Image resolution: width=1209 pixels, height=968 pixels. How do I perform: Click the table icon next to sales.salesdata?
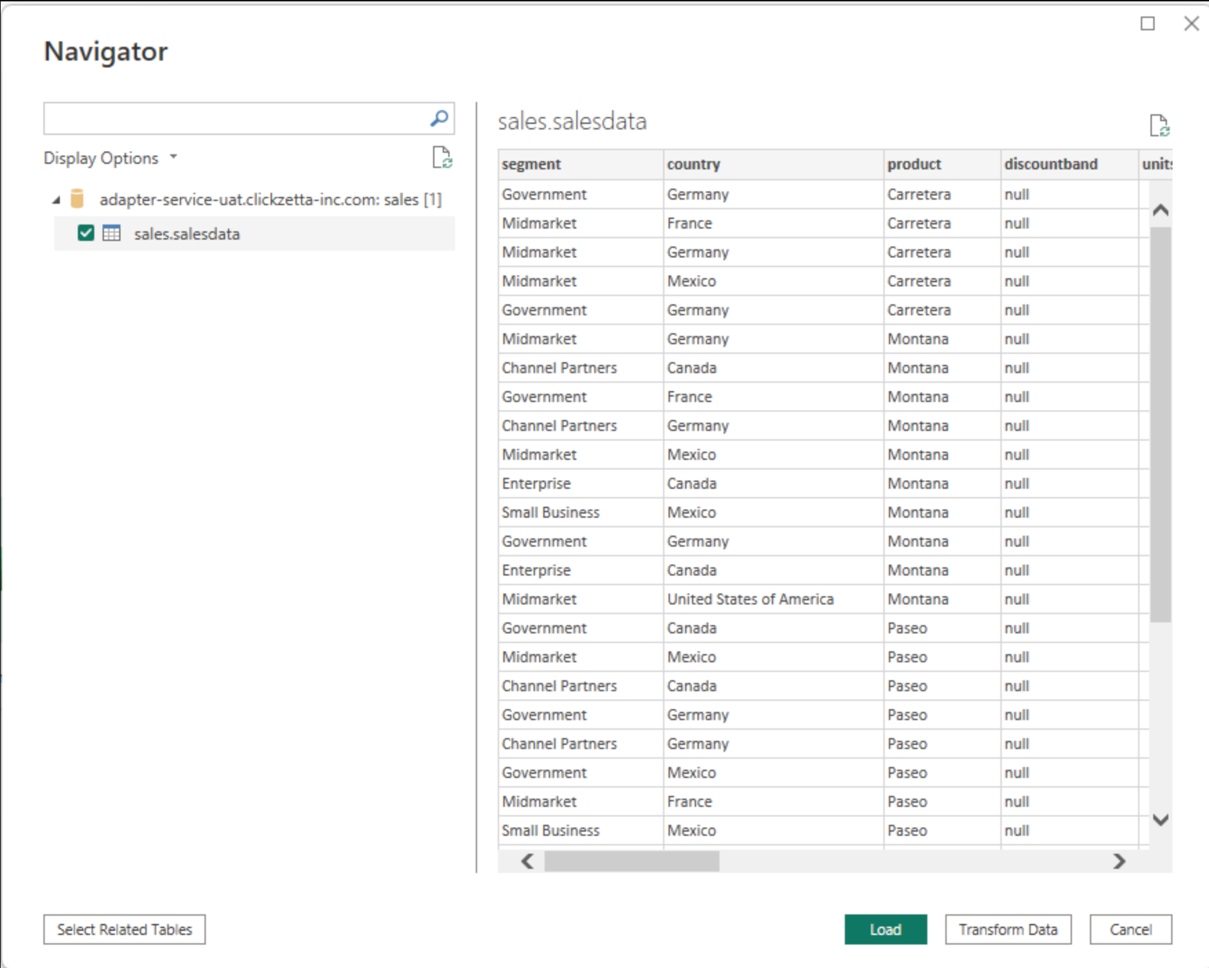(112, 233)
